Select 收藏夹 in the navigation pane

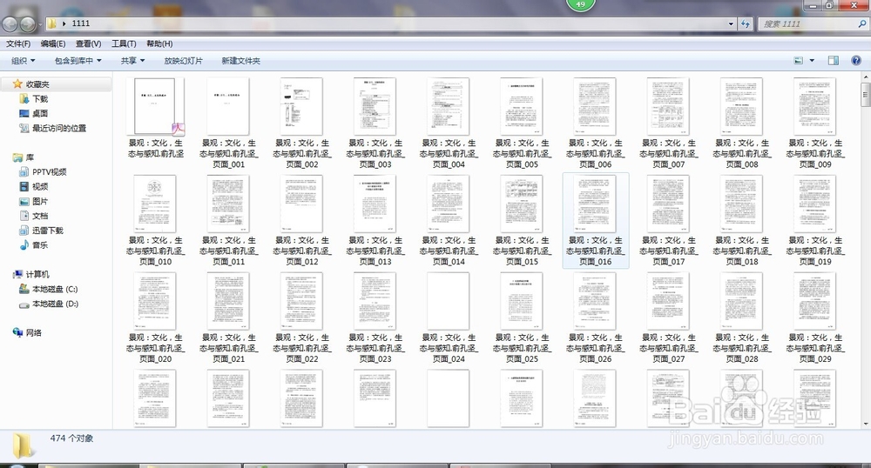pos(37,84)
